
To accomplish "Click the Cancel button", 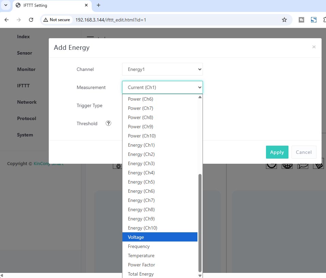I will (x=303, y=152).
